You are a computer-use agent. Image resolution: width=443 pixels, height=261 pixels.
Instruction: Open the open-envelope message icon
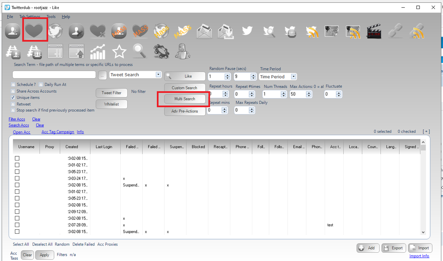click(x=204, y=32)
